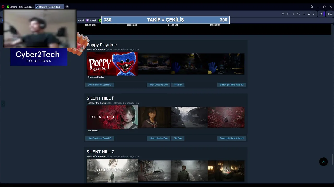
Task: Click the last blue hand screenshot of Poppy Playtime
Action: click(226, 64)
